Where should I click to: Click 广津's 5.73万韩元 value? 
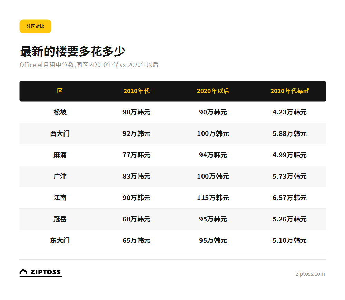289,177
